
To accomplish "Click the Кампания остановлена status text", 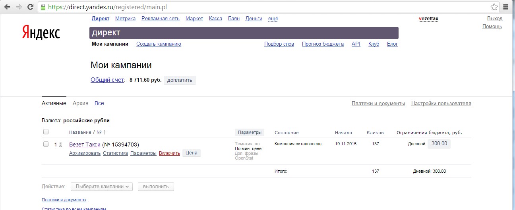I will coord(298,144).
